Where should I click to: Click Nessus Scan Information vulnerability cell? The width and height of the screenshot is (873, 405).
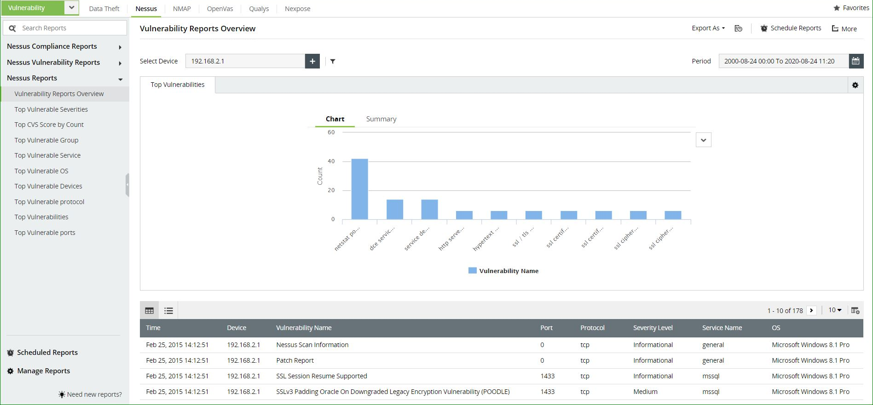(x=312, y=345)
